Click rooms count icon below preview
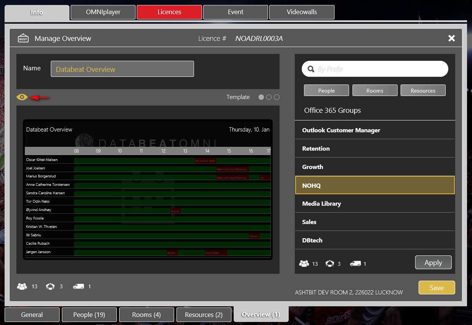The height and width of the screenshot is (325, 472). click(x=50, y=286)
